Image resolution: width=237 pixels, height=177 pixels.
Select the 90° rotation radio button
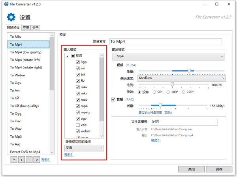154,92
